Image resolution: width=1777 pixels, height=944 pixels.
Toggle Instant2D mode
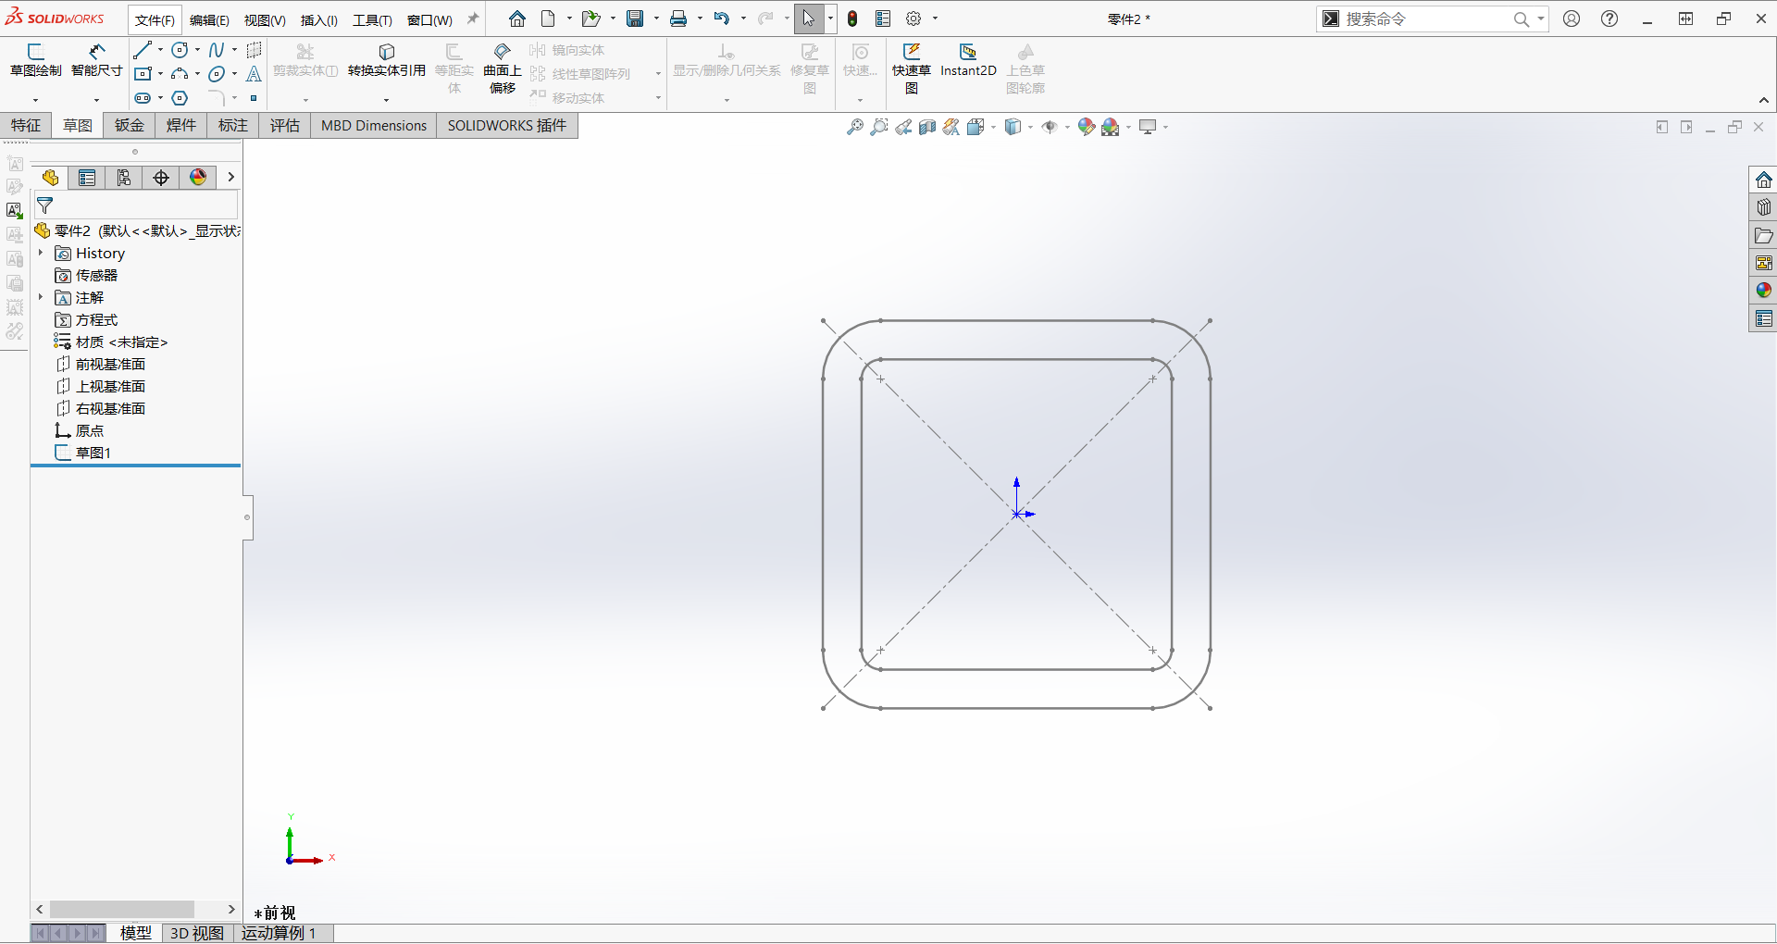pyautogui.click(x=968, y=61)
